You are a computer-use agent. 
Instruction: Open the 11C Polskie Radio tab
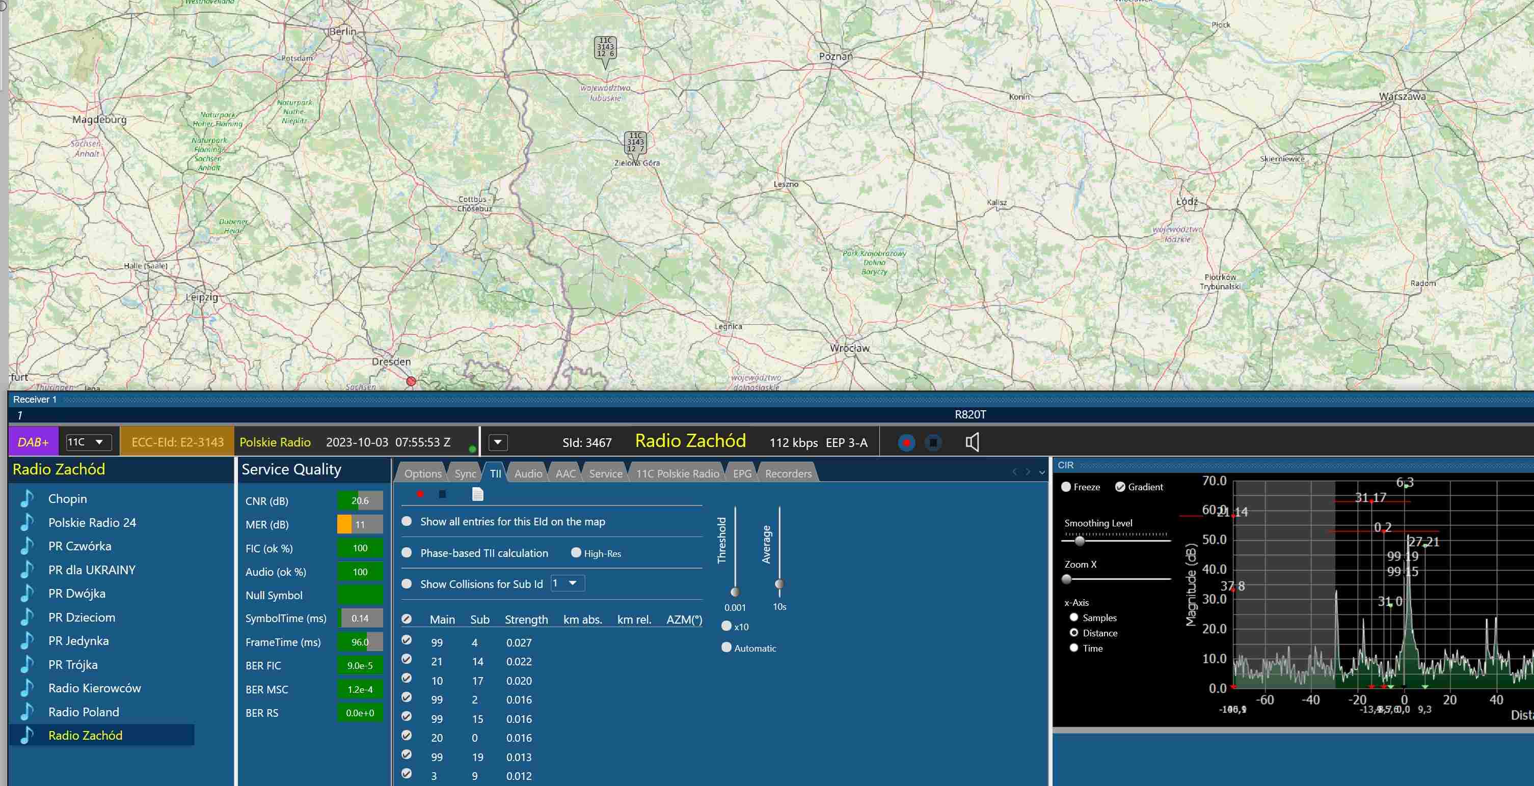coord(678,473)
